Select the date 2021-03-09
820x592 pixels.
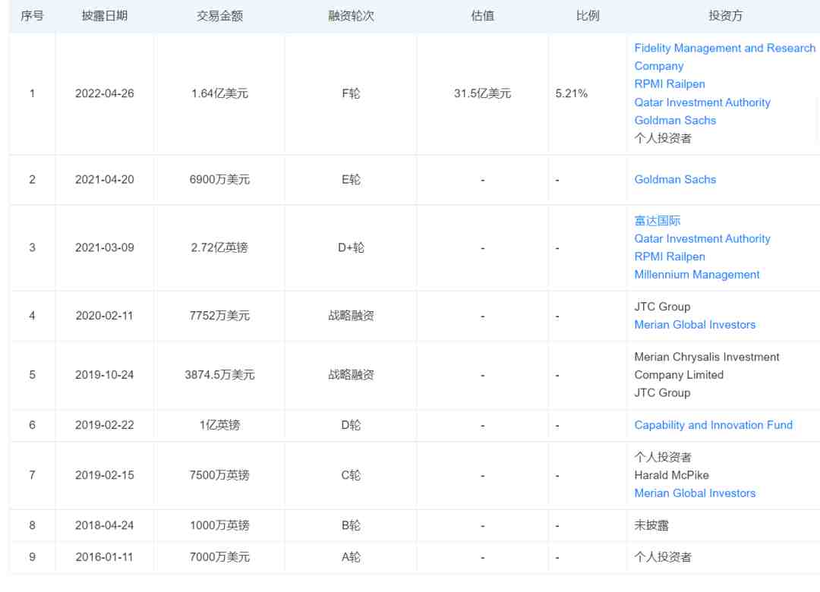(105, 247)
